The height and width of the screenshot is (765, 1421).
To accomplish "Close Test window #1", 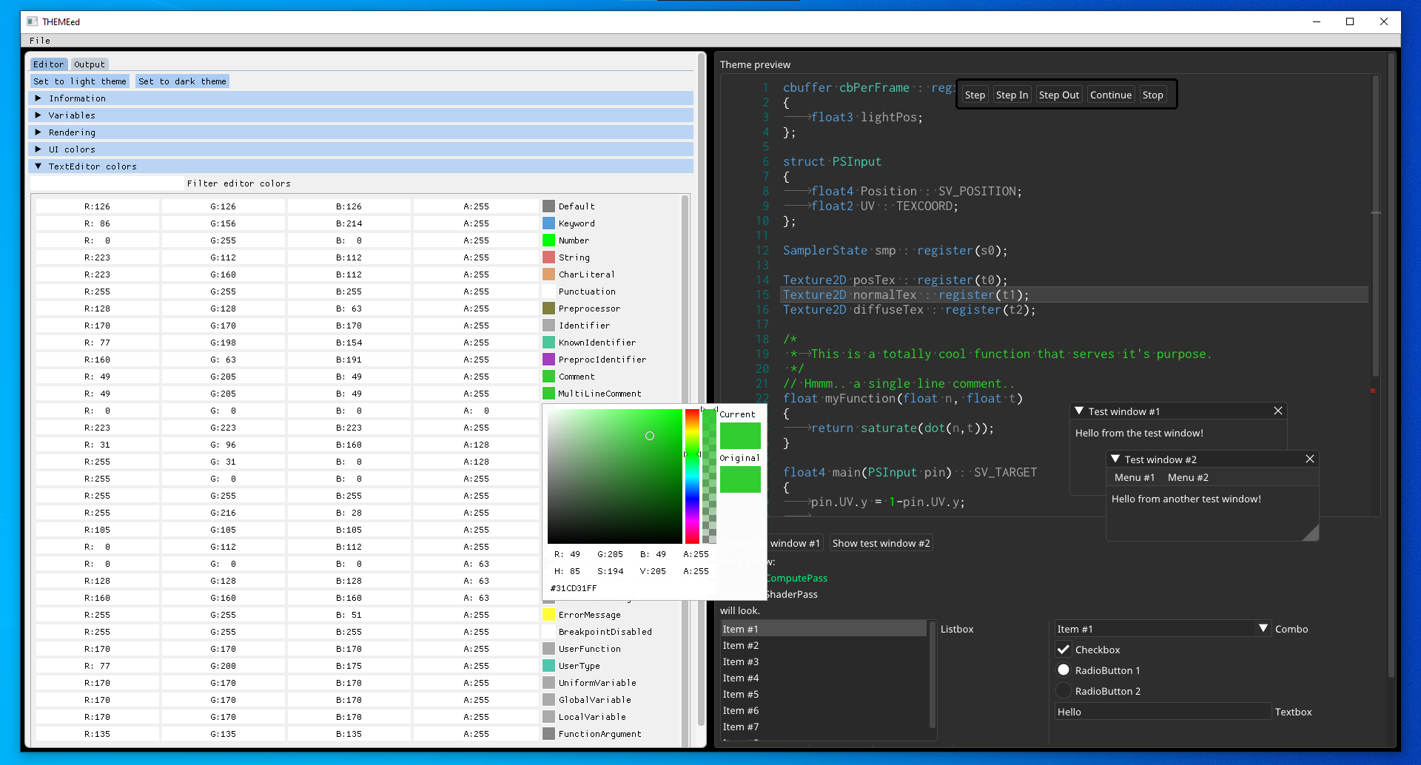I will coord(1277,411).
